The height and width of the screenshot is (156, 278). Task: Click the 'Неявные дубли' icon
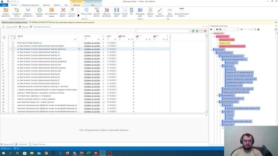[117, 10]
